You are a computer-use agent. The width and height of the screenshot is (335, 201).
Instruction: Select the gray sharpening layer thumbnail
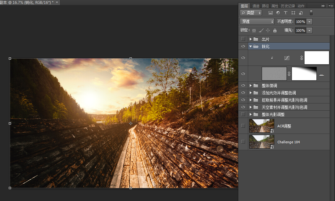[x=274, y=74]
